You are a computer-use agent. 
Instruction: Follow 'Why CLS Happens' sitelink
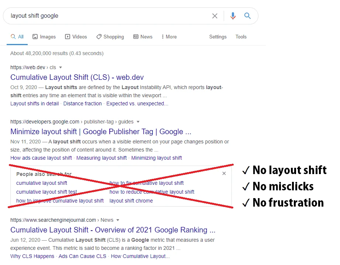[32, 256]
